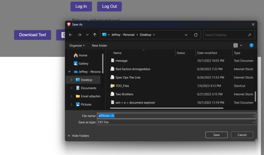Change the view layout icon
The width and height of the screenshot is (264, 155).
(x=236, y=45)
